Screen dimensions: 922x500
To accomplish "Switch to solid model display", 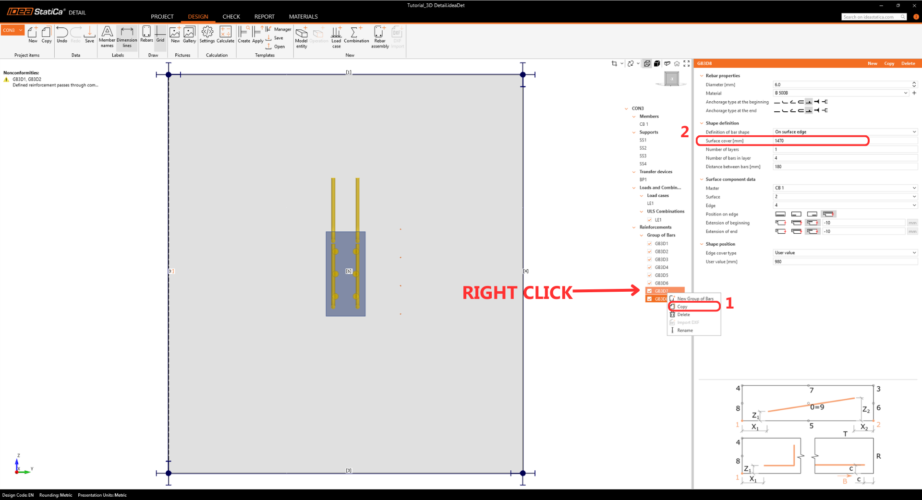I will click(657, 63).
